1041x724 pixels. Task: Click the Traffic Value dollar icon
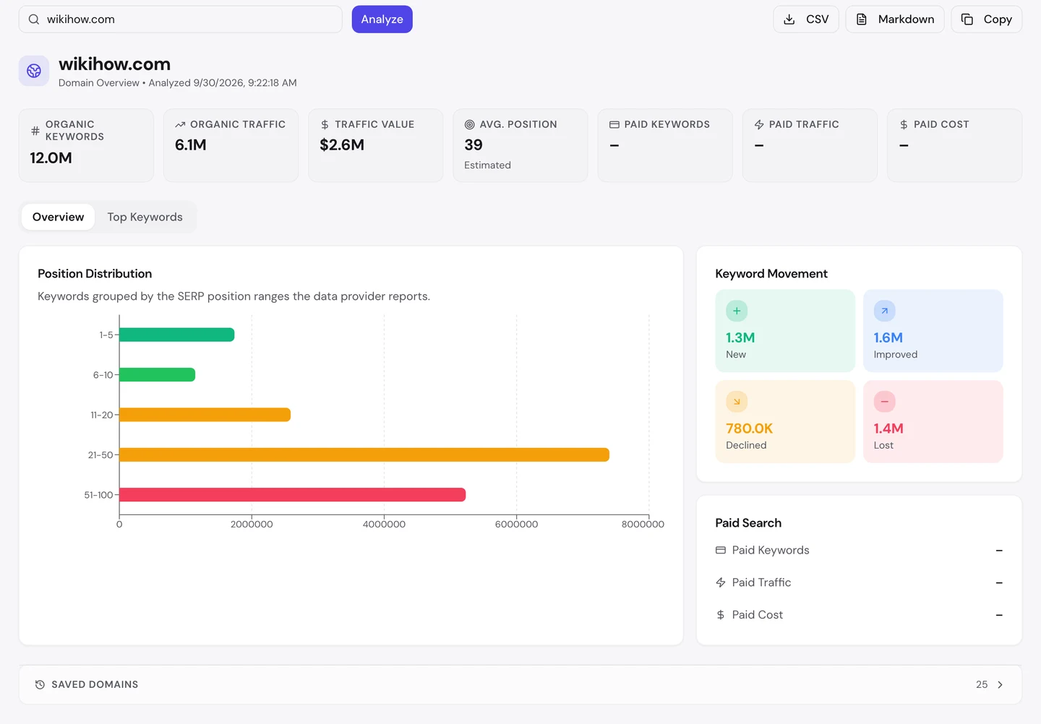(325, 124)
